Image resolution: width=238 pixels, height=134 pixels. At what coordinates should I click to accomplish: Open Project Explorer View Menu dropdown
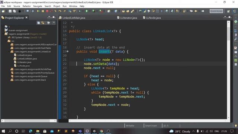54,23
